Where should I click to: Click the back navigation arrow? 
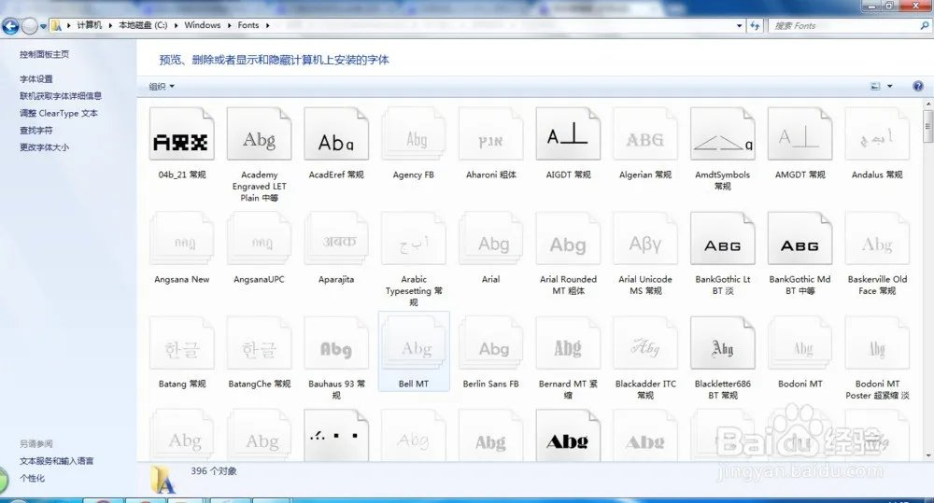pos(10,26)
